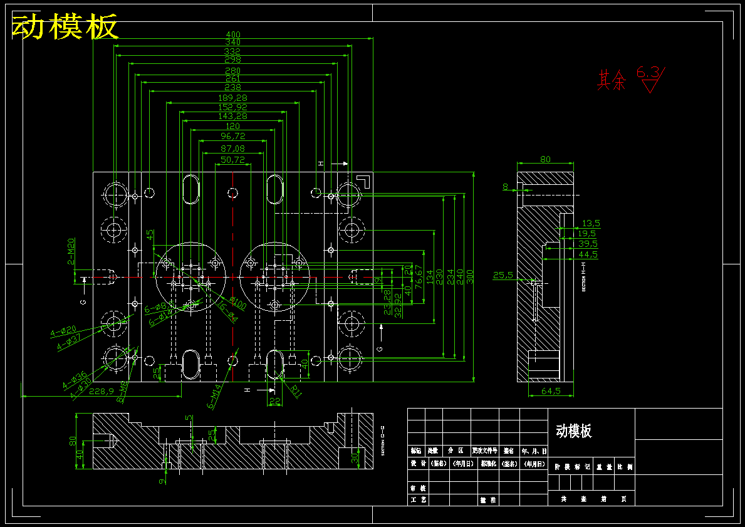Select the 19,5 depth dimension
The width and height of the screenshot is (745, 527).
(x=586, y=234)
